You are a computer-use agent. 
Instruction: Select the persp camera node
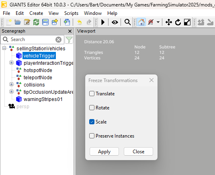(x=23, y=107)
